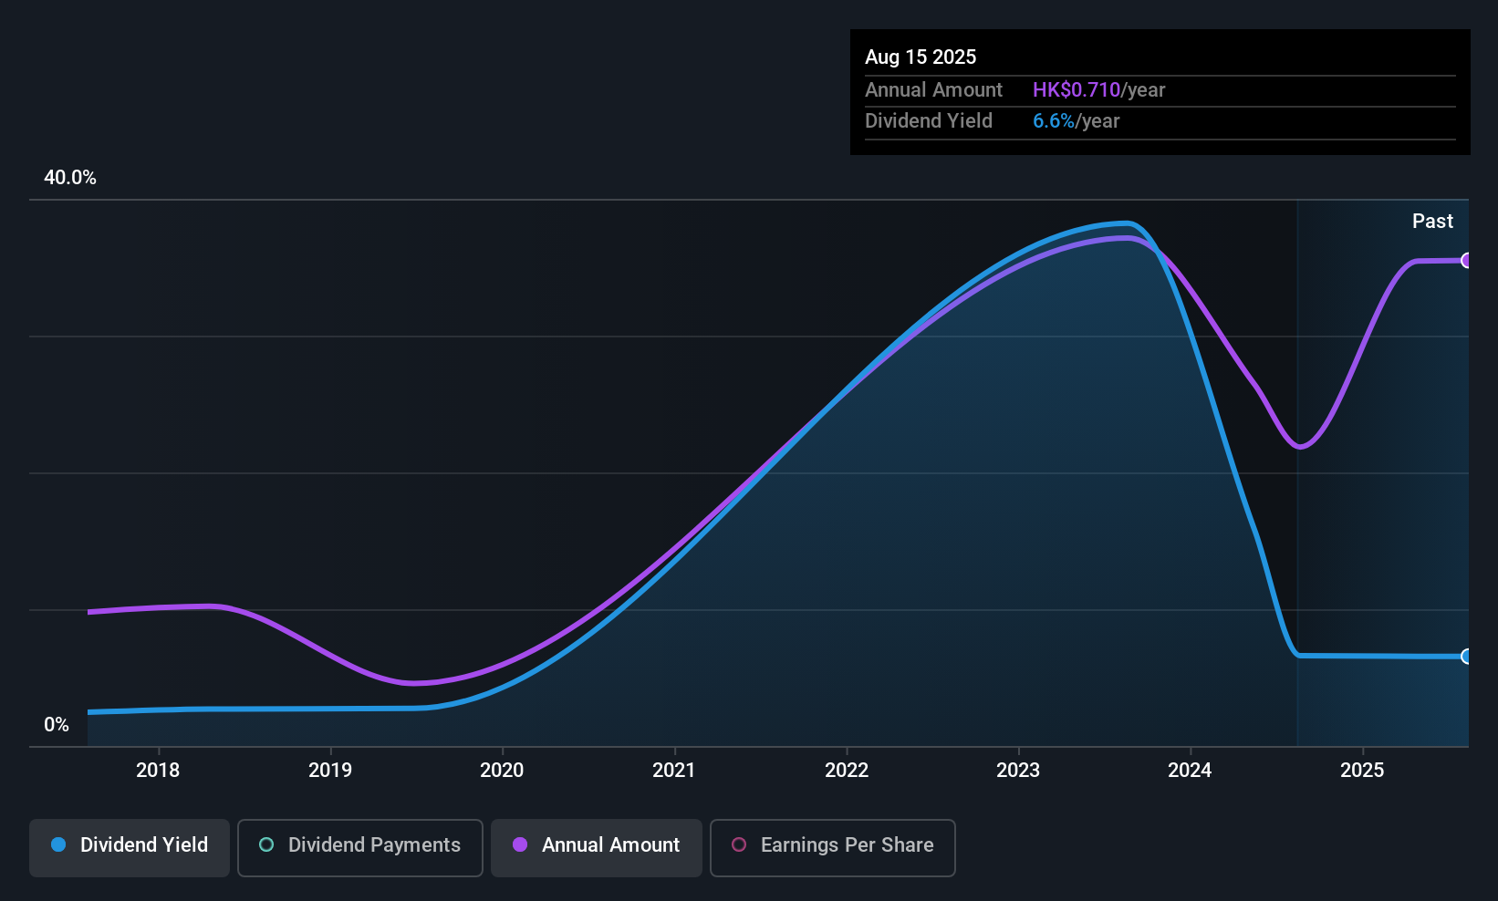This screenshot has width=1498, height=901.
Task: Click the 2018 year label on the axis
Action: point(158,770)
